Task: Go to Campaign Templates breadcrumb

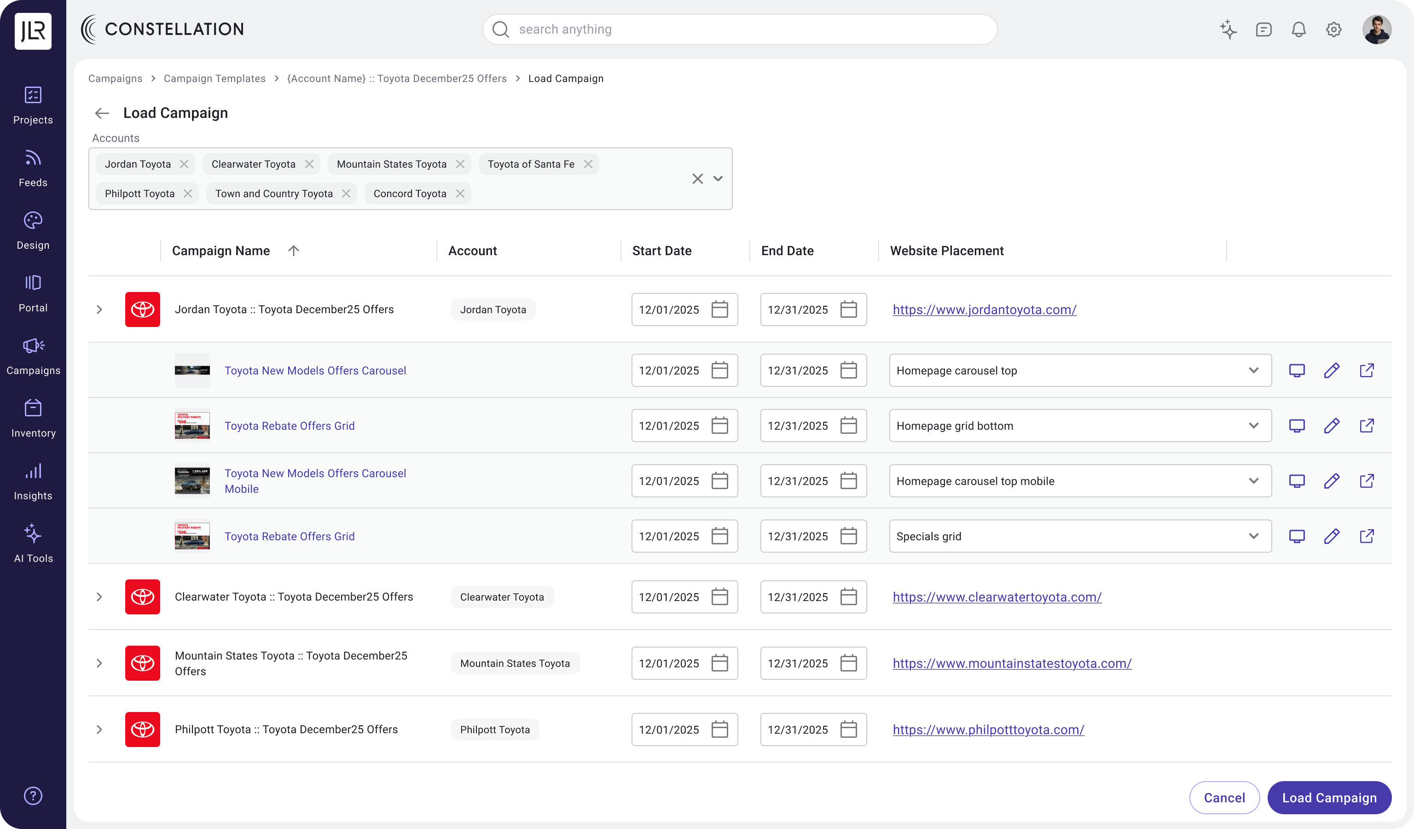Action: [x=214, y=79]
